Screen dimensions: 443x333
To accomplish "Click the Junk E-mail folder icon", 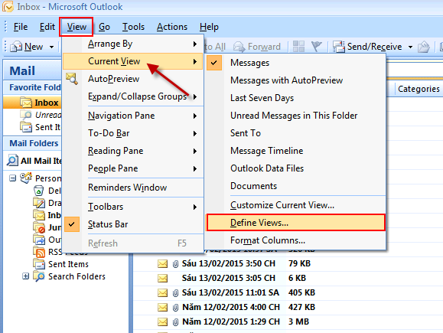I will (x=39, y=227).
